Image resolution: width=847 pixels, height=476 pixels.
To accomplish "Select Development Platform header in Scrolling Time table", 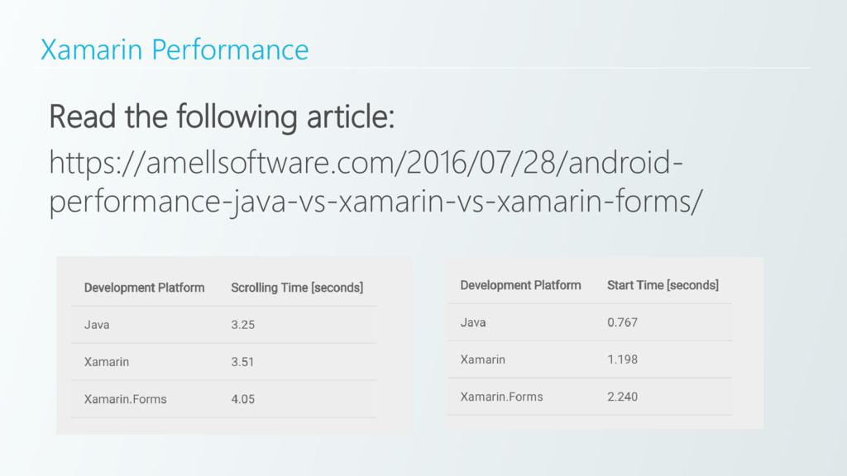I will (x=144, y=288).
